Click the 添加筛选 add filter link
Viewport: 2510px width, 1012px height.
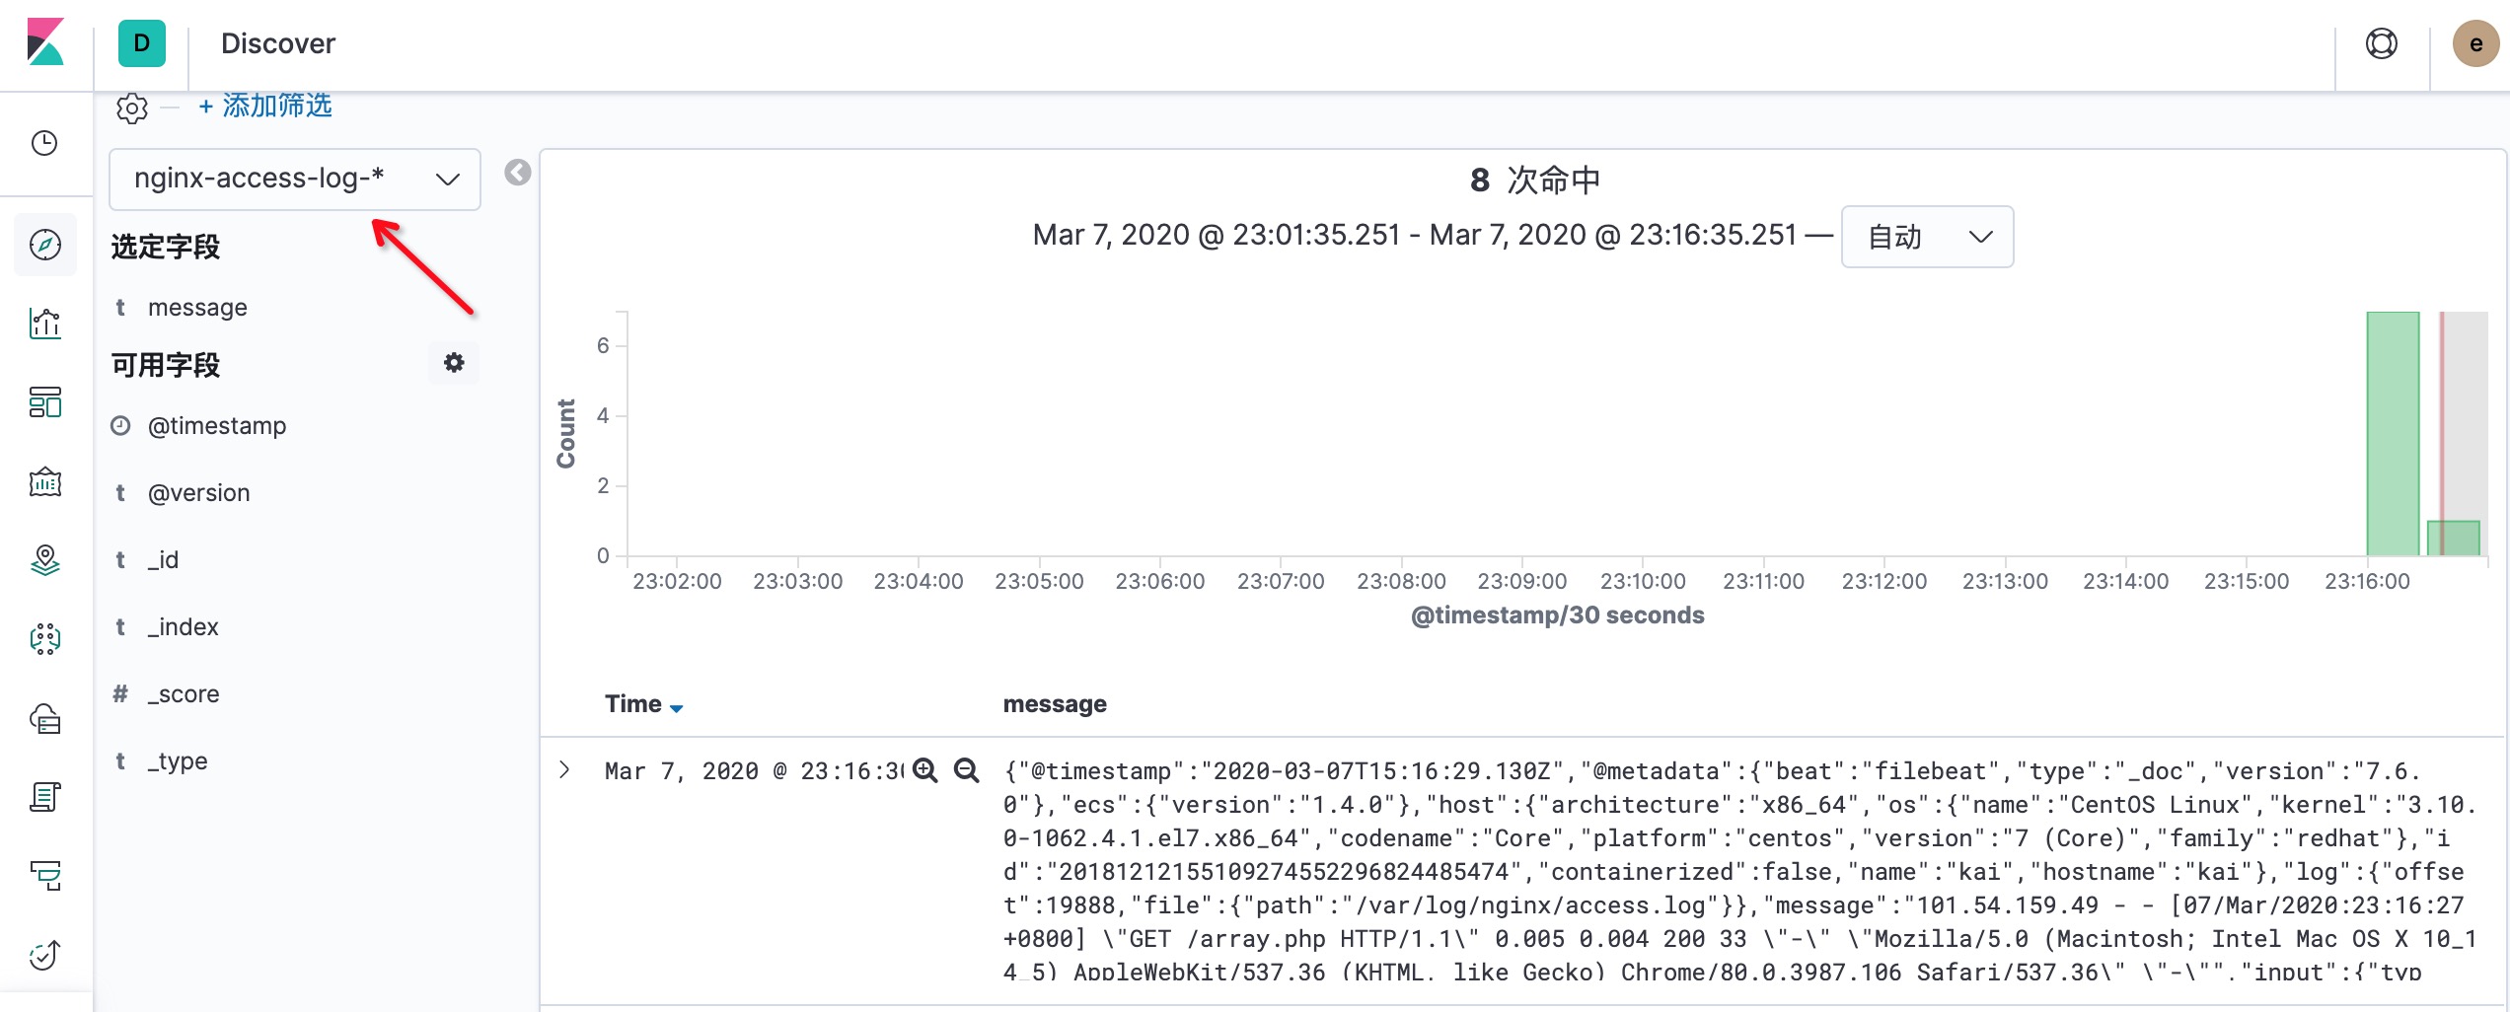265,106
